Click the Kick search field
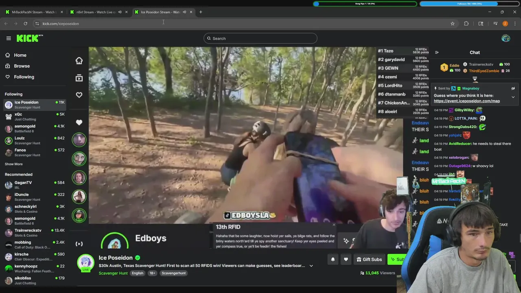Viewport: 521px width, 293px height. coord(260,38)
